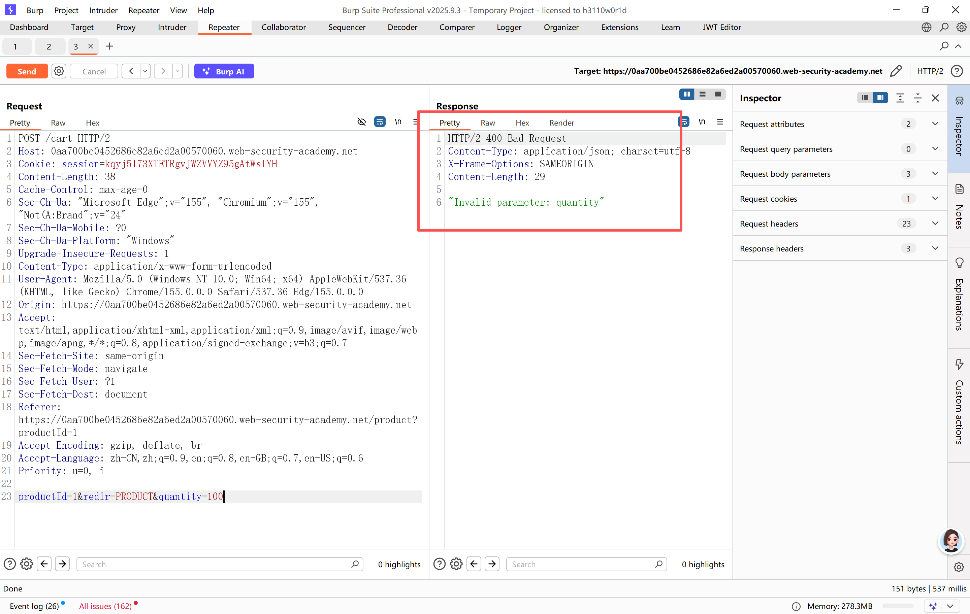Open the Custom actions side panel
The height and width of the screenshot is (614, 970).
tap(959, 406)
